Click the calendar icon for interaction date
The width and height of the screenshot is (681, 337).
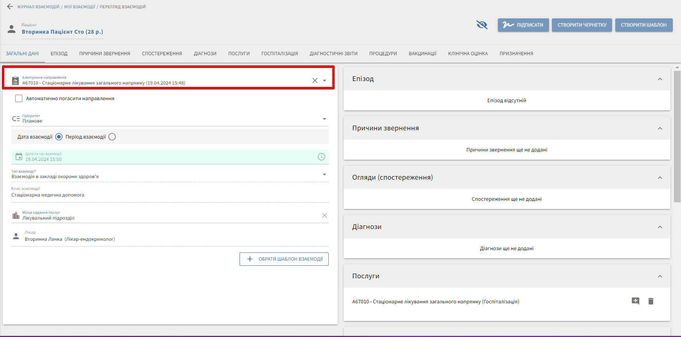tap(19, 157)
